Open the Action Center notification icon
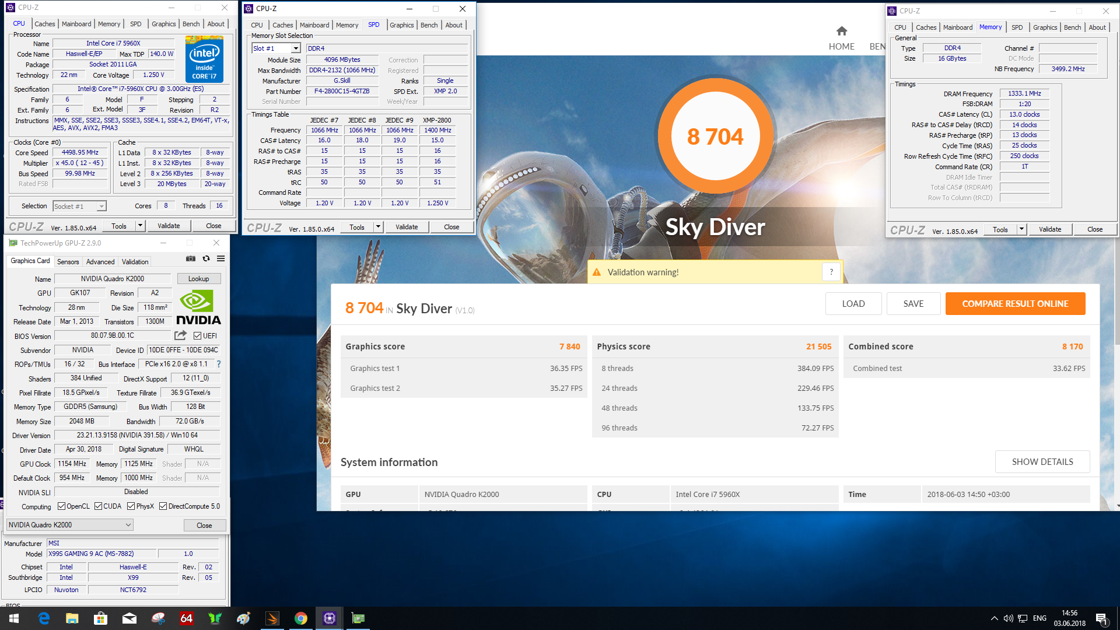Image resolution: width=1120 pixels, height=630 pixels. point(1101,618)
